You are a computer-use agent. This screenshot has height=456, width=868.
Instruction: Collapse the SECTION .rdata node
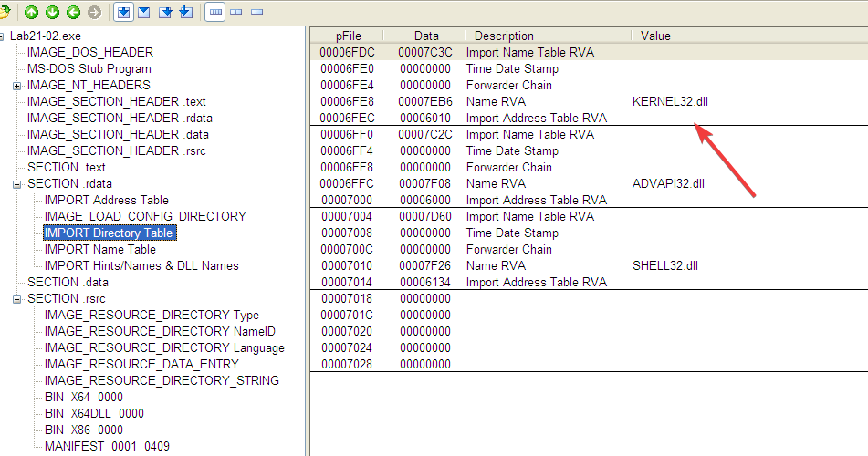[17, 184]
